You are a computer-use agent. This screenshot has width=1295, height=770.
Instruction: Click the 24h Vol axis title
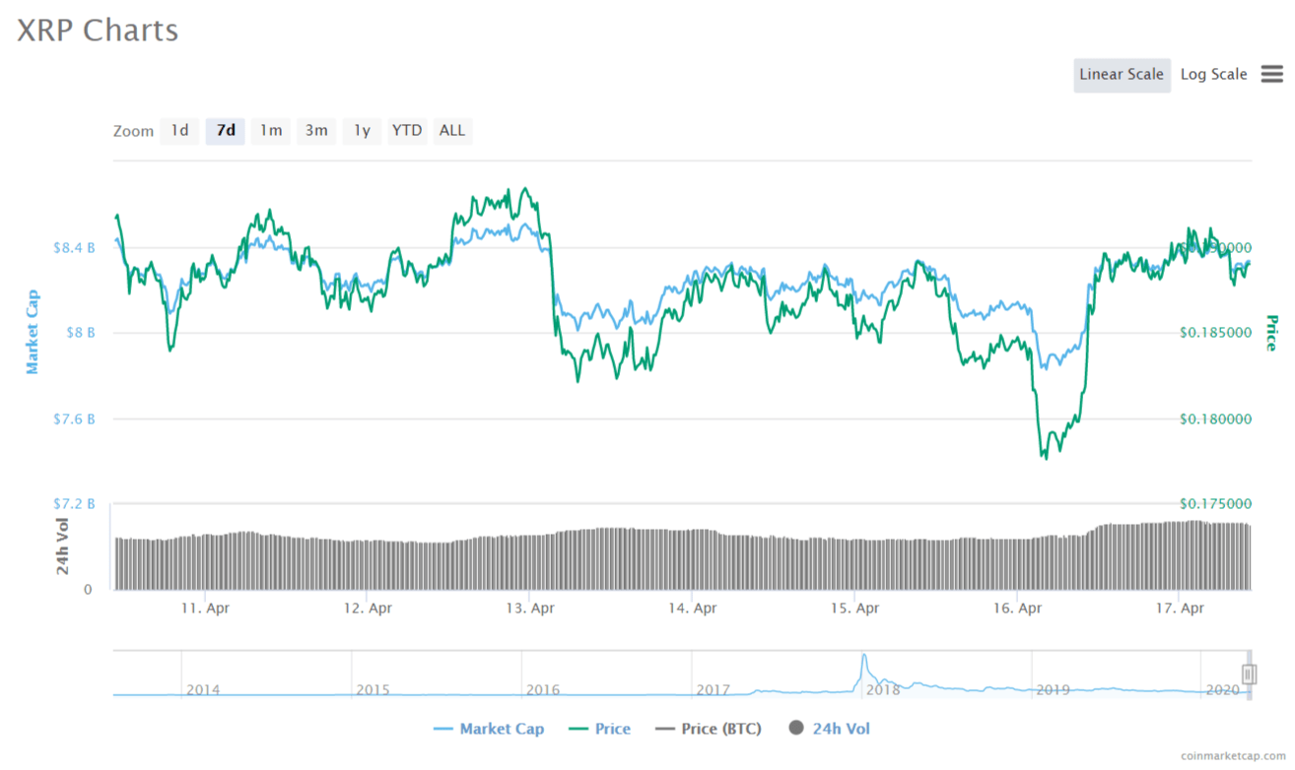pyautogui.click(x=63, y=546)
